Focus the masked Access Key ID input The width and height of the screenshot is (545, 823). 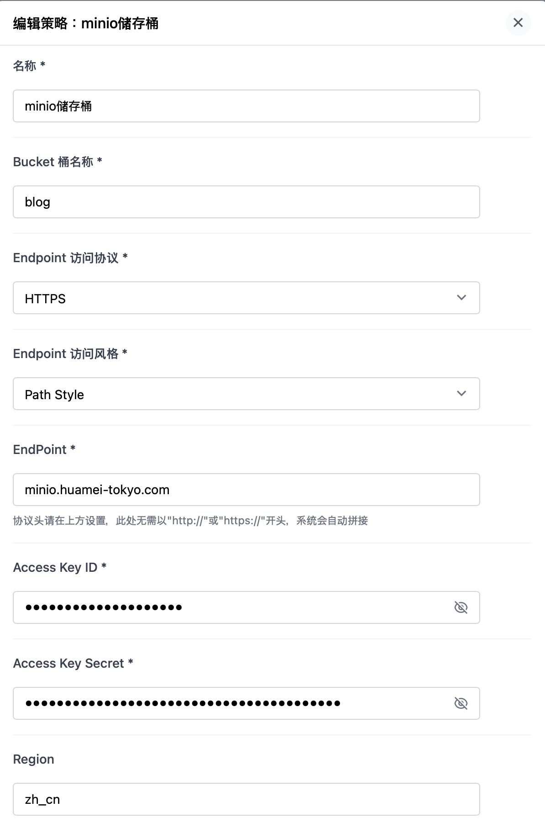click(233, 607)
